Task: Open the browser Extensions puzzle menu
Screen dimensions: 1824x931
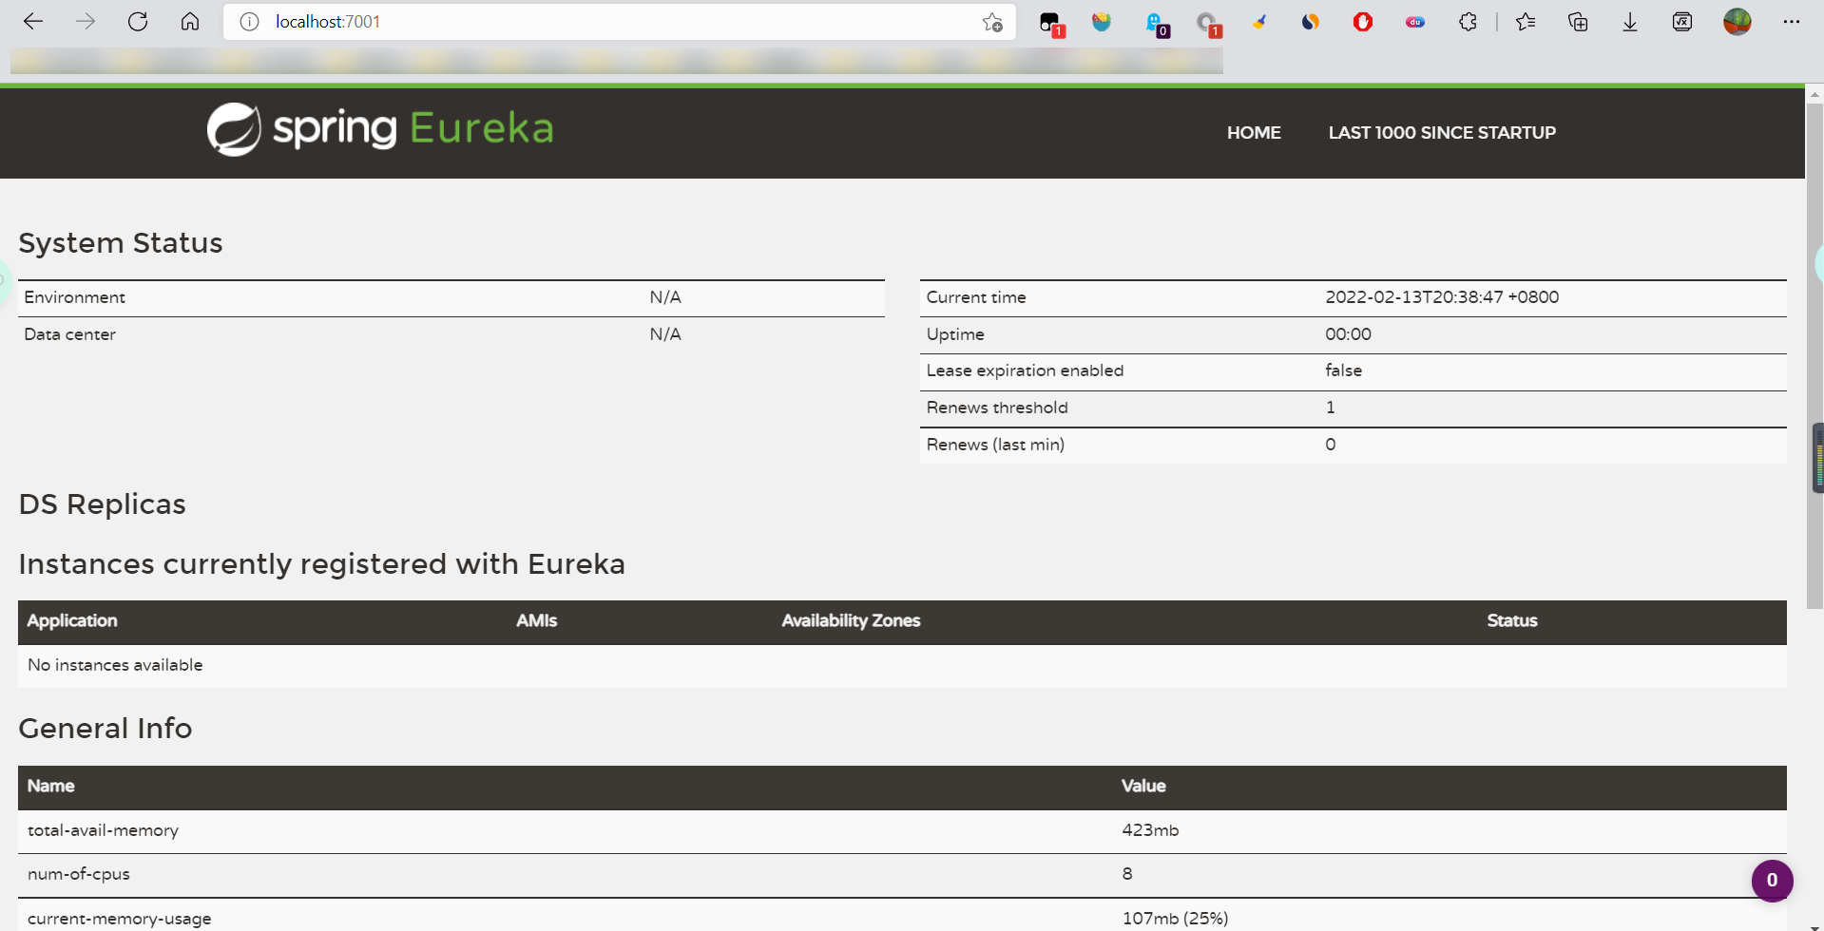Action: pos(1468,22)
